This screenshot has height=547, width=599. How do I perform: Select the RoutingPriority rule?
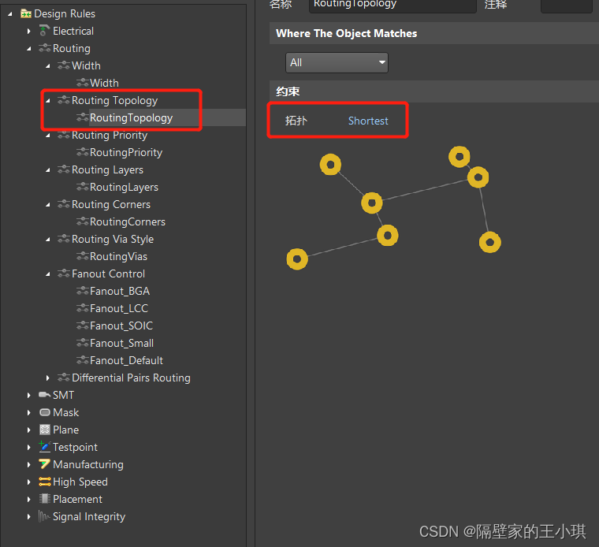pos(126,153)
